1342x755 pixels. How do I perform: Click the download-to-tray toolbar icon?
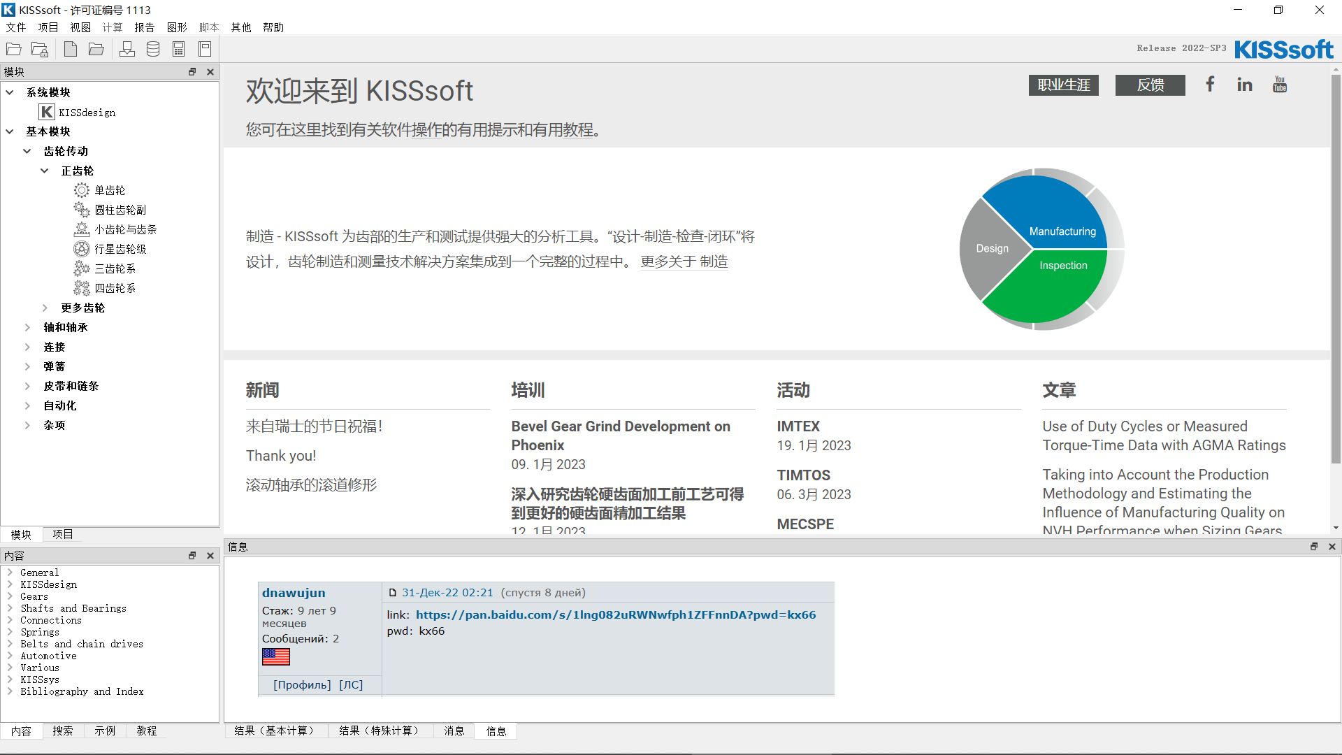[127, 49]
